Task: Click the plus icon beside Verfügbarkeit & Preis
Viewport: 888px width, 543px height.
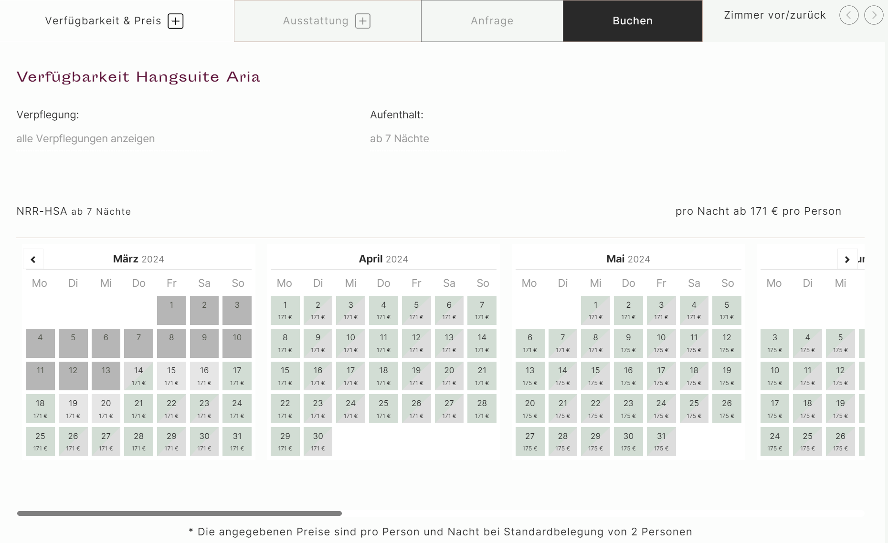Action: 175,21
